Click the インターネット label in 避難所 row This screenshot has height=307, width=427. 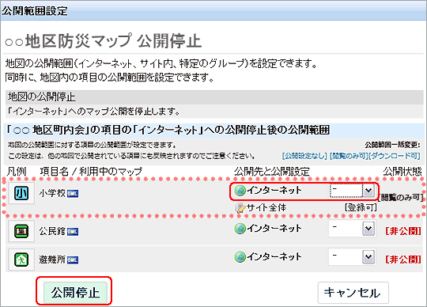coord(274,256)
